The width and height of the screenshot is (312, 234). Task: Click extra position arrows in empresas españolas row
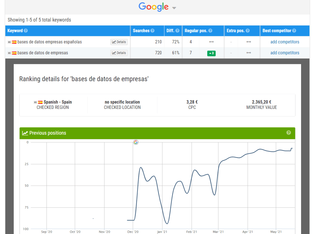(x=249, y=42)
